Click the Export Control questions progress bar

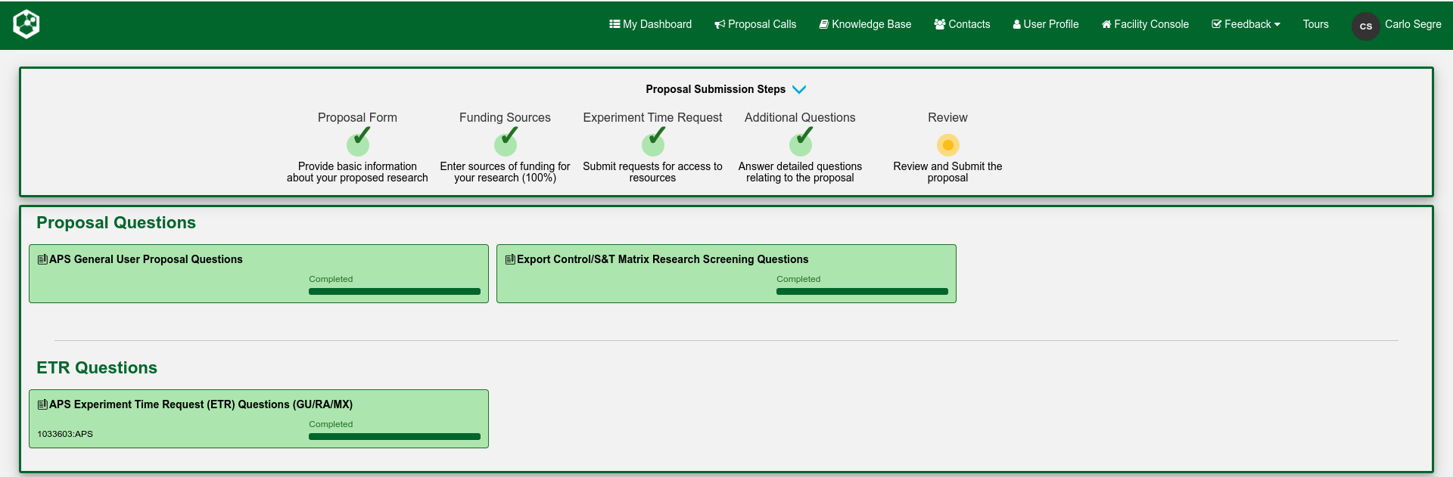coord(862,291)
